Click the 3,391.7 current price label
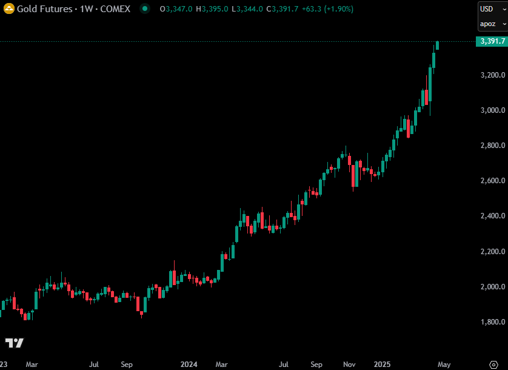Screen dimensions: 508x370 pyautogui.click(x=492, y=41)
